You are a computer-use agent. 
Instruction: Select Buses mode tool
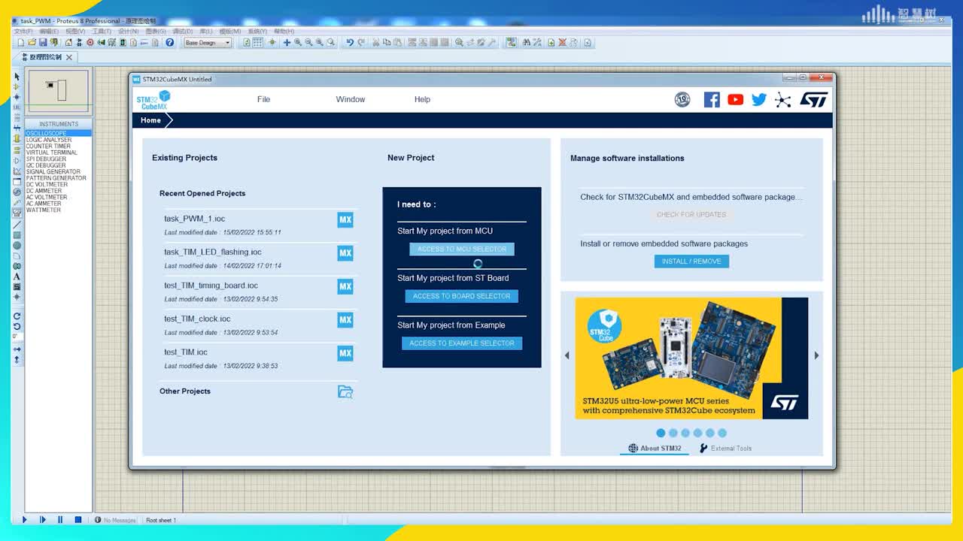pyautogui.click(x=17, y=128)
